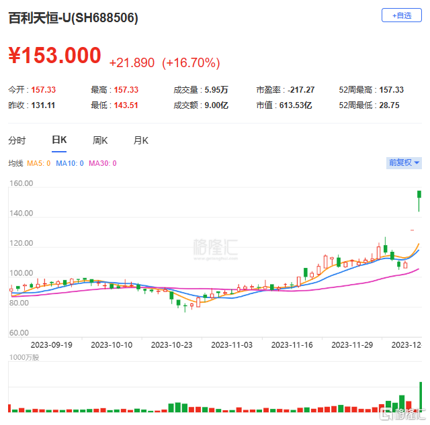Click the change amount +21.890

pyautogui.click(x=132, y=62)
